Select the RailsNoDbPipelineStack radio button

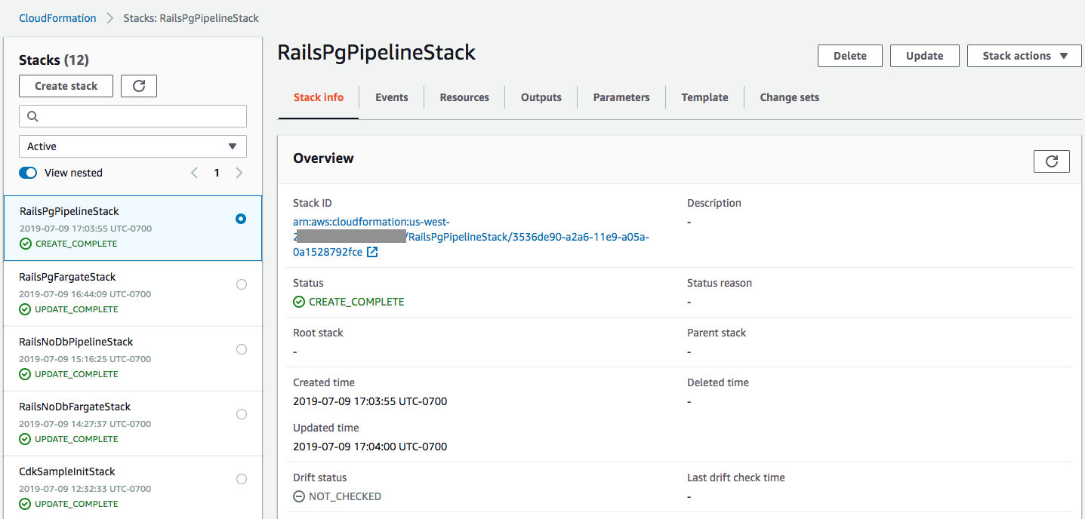point(242,349)
